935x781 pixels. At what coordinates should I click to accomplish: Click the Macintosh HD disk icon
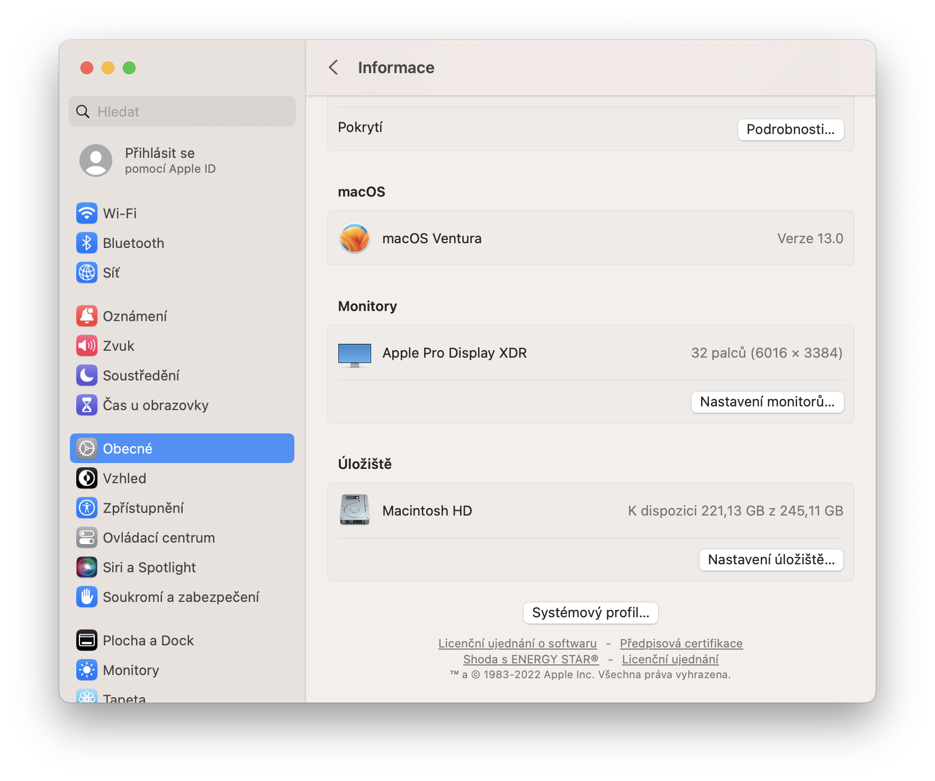click(x=354, y=510)
